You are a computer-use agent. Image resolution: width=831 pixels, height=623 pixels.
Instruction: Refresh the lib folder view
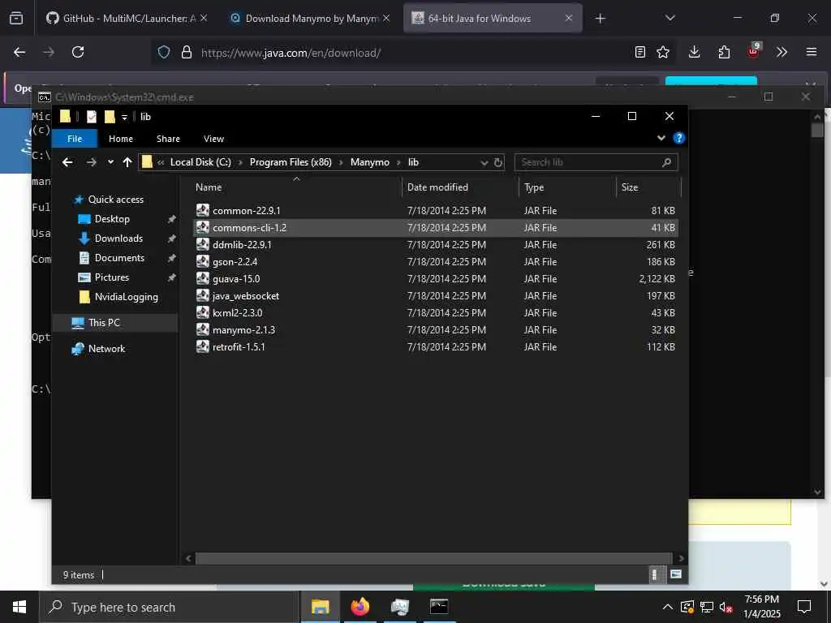point(498,162)
